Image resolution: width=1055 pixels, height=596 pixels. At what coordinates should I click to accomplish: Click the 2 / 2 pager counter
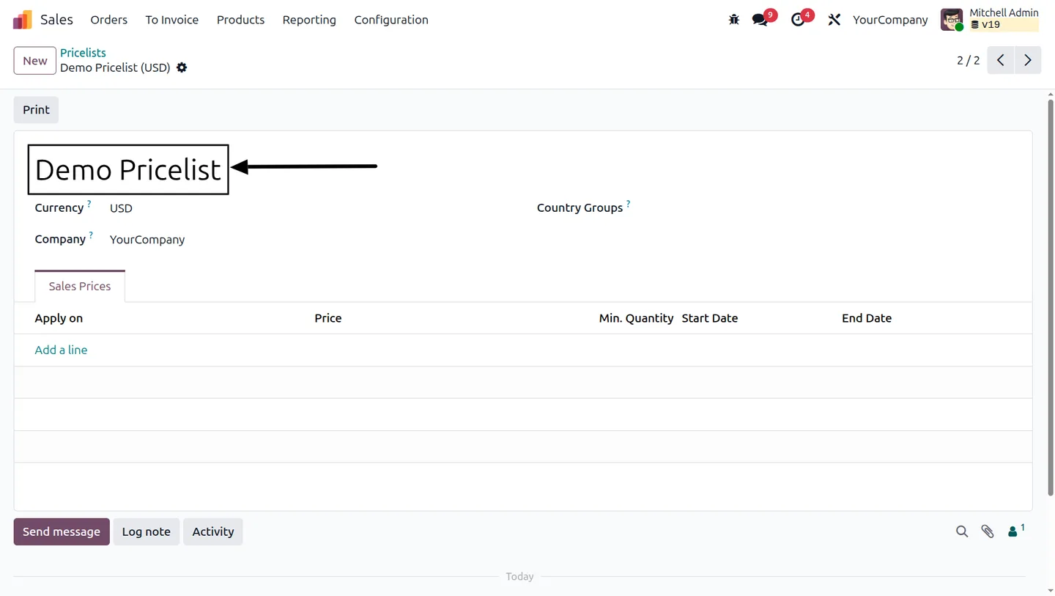coord(968,60)
